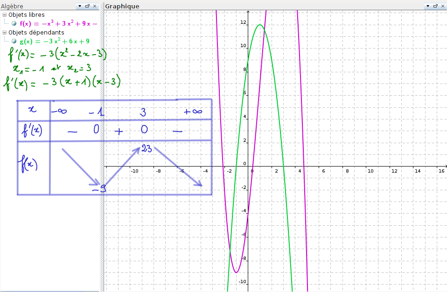Select the g(x) quadratic formula entry
447x292 pixels.
click(x=54, y=41)
